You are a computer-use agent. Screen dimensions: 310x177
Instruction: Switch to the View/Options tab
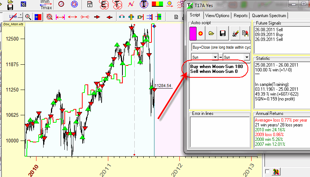pos(217,16)
